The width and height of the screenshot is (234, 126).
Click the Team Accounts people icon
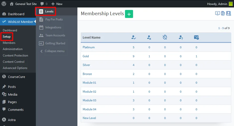pyautogui.click(x=41, y=35)
